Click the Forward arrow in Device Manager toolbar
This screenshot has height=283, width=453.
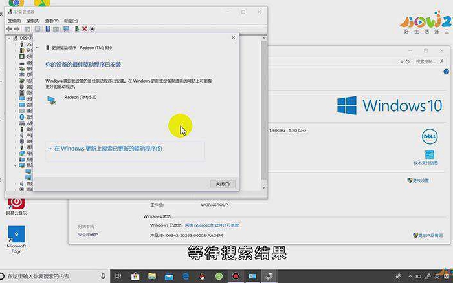(x=17, y=29)
